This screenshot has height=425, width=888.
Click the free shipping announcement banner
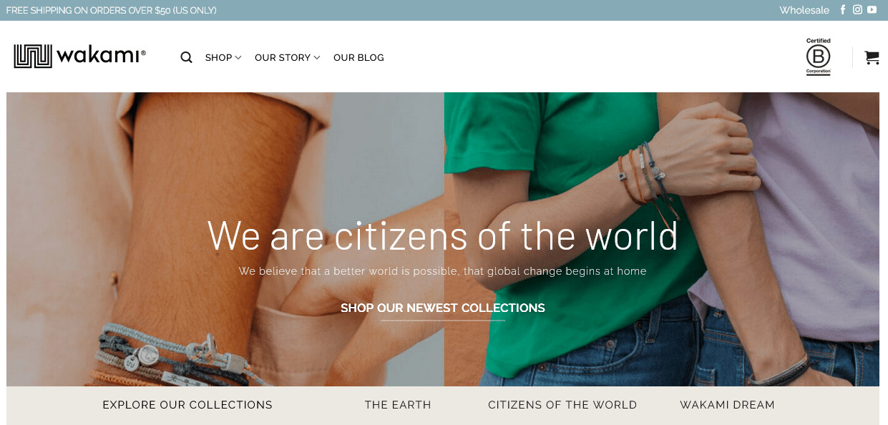tap(112, 10)
